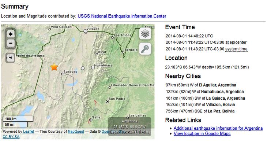This screenshot has height=144, width=267.
Task: Select the Salta city marker
Action: point(91,120)
